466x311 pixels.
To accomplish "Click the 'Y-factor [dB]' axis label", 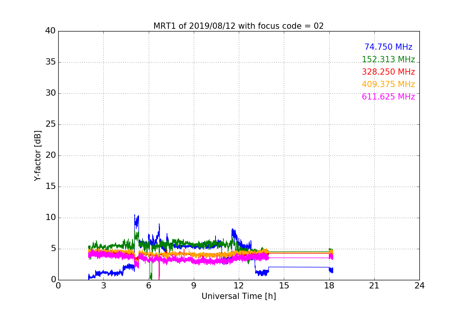I will (37, 155).
